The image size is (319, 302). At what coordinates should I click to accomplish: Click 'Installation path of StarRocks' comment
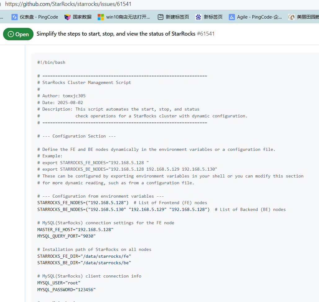94,249
